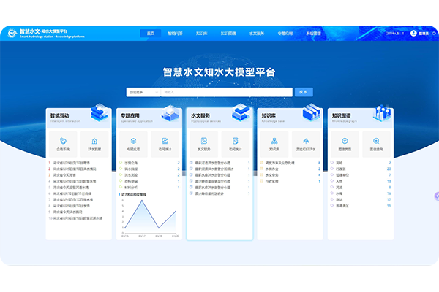Click the user avatar icon in header
Screen dimensions: 439x292
[413, 34]
